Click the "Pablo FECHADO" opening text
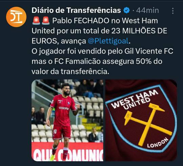This screenshot has width=183, height=166. pos(81,21)
